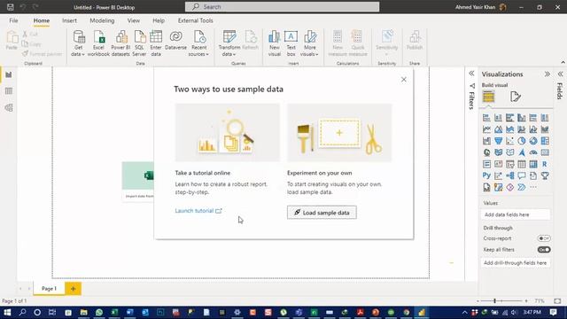Image resolution: width=567 pixels, height=319 pixels.
Task: Open Windows taskbar search
Action: coord(22,312)
